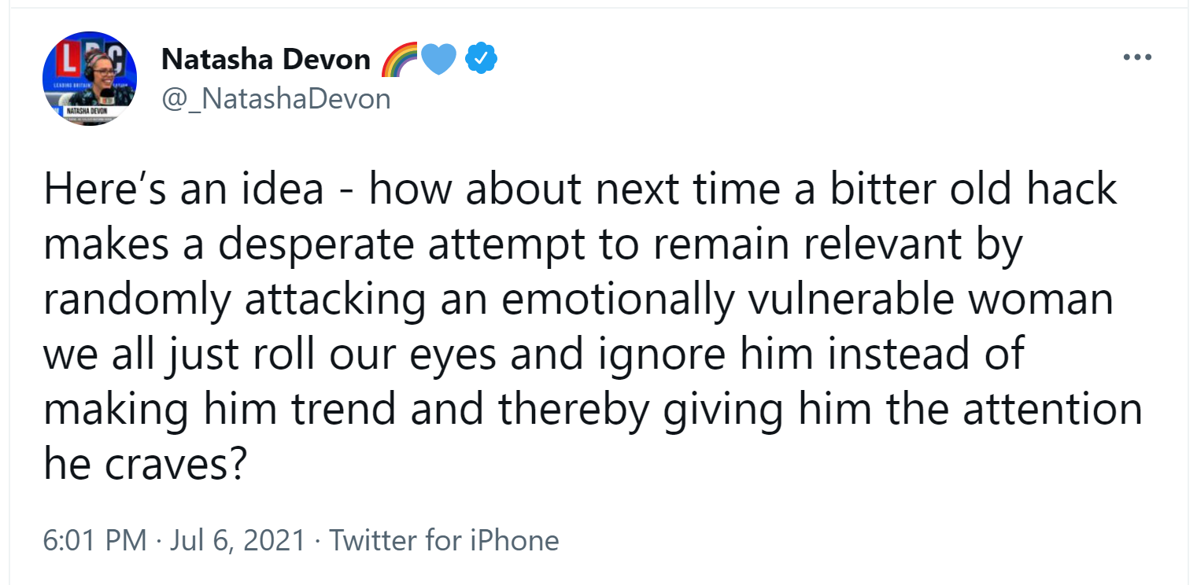
Task: Open the tweet's three-dot more options menu
Action: 1137,57
